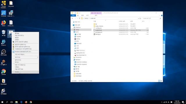Open the Cafe_Work desktop folder
The width and height of the screenshot is (186, 104).
coord(11,4)
